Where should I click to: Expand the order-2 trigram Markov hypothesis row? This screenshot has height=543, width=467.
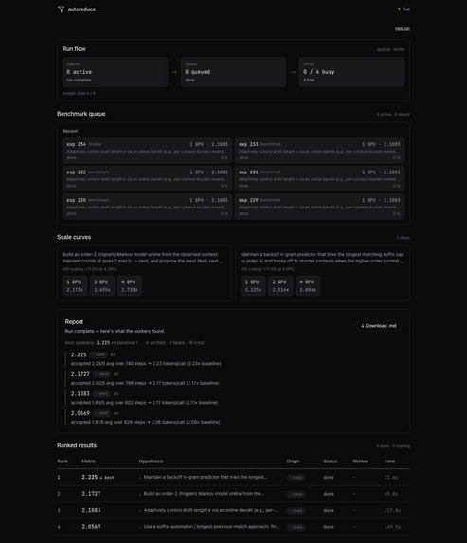coord(202,494)
